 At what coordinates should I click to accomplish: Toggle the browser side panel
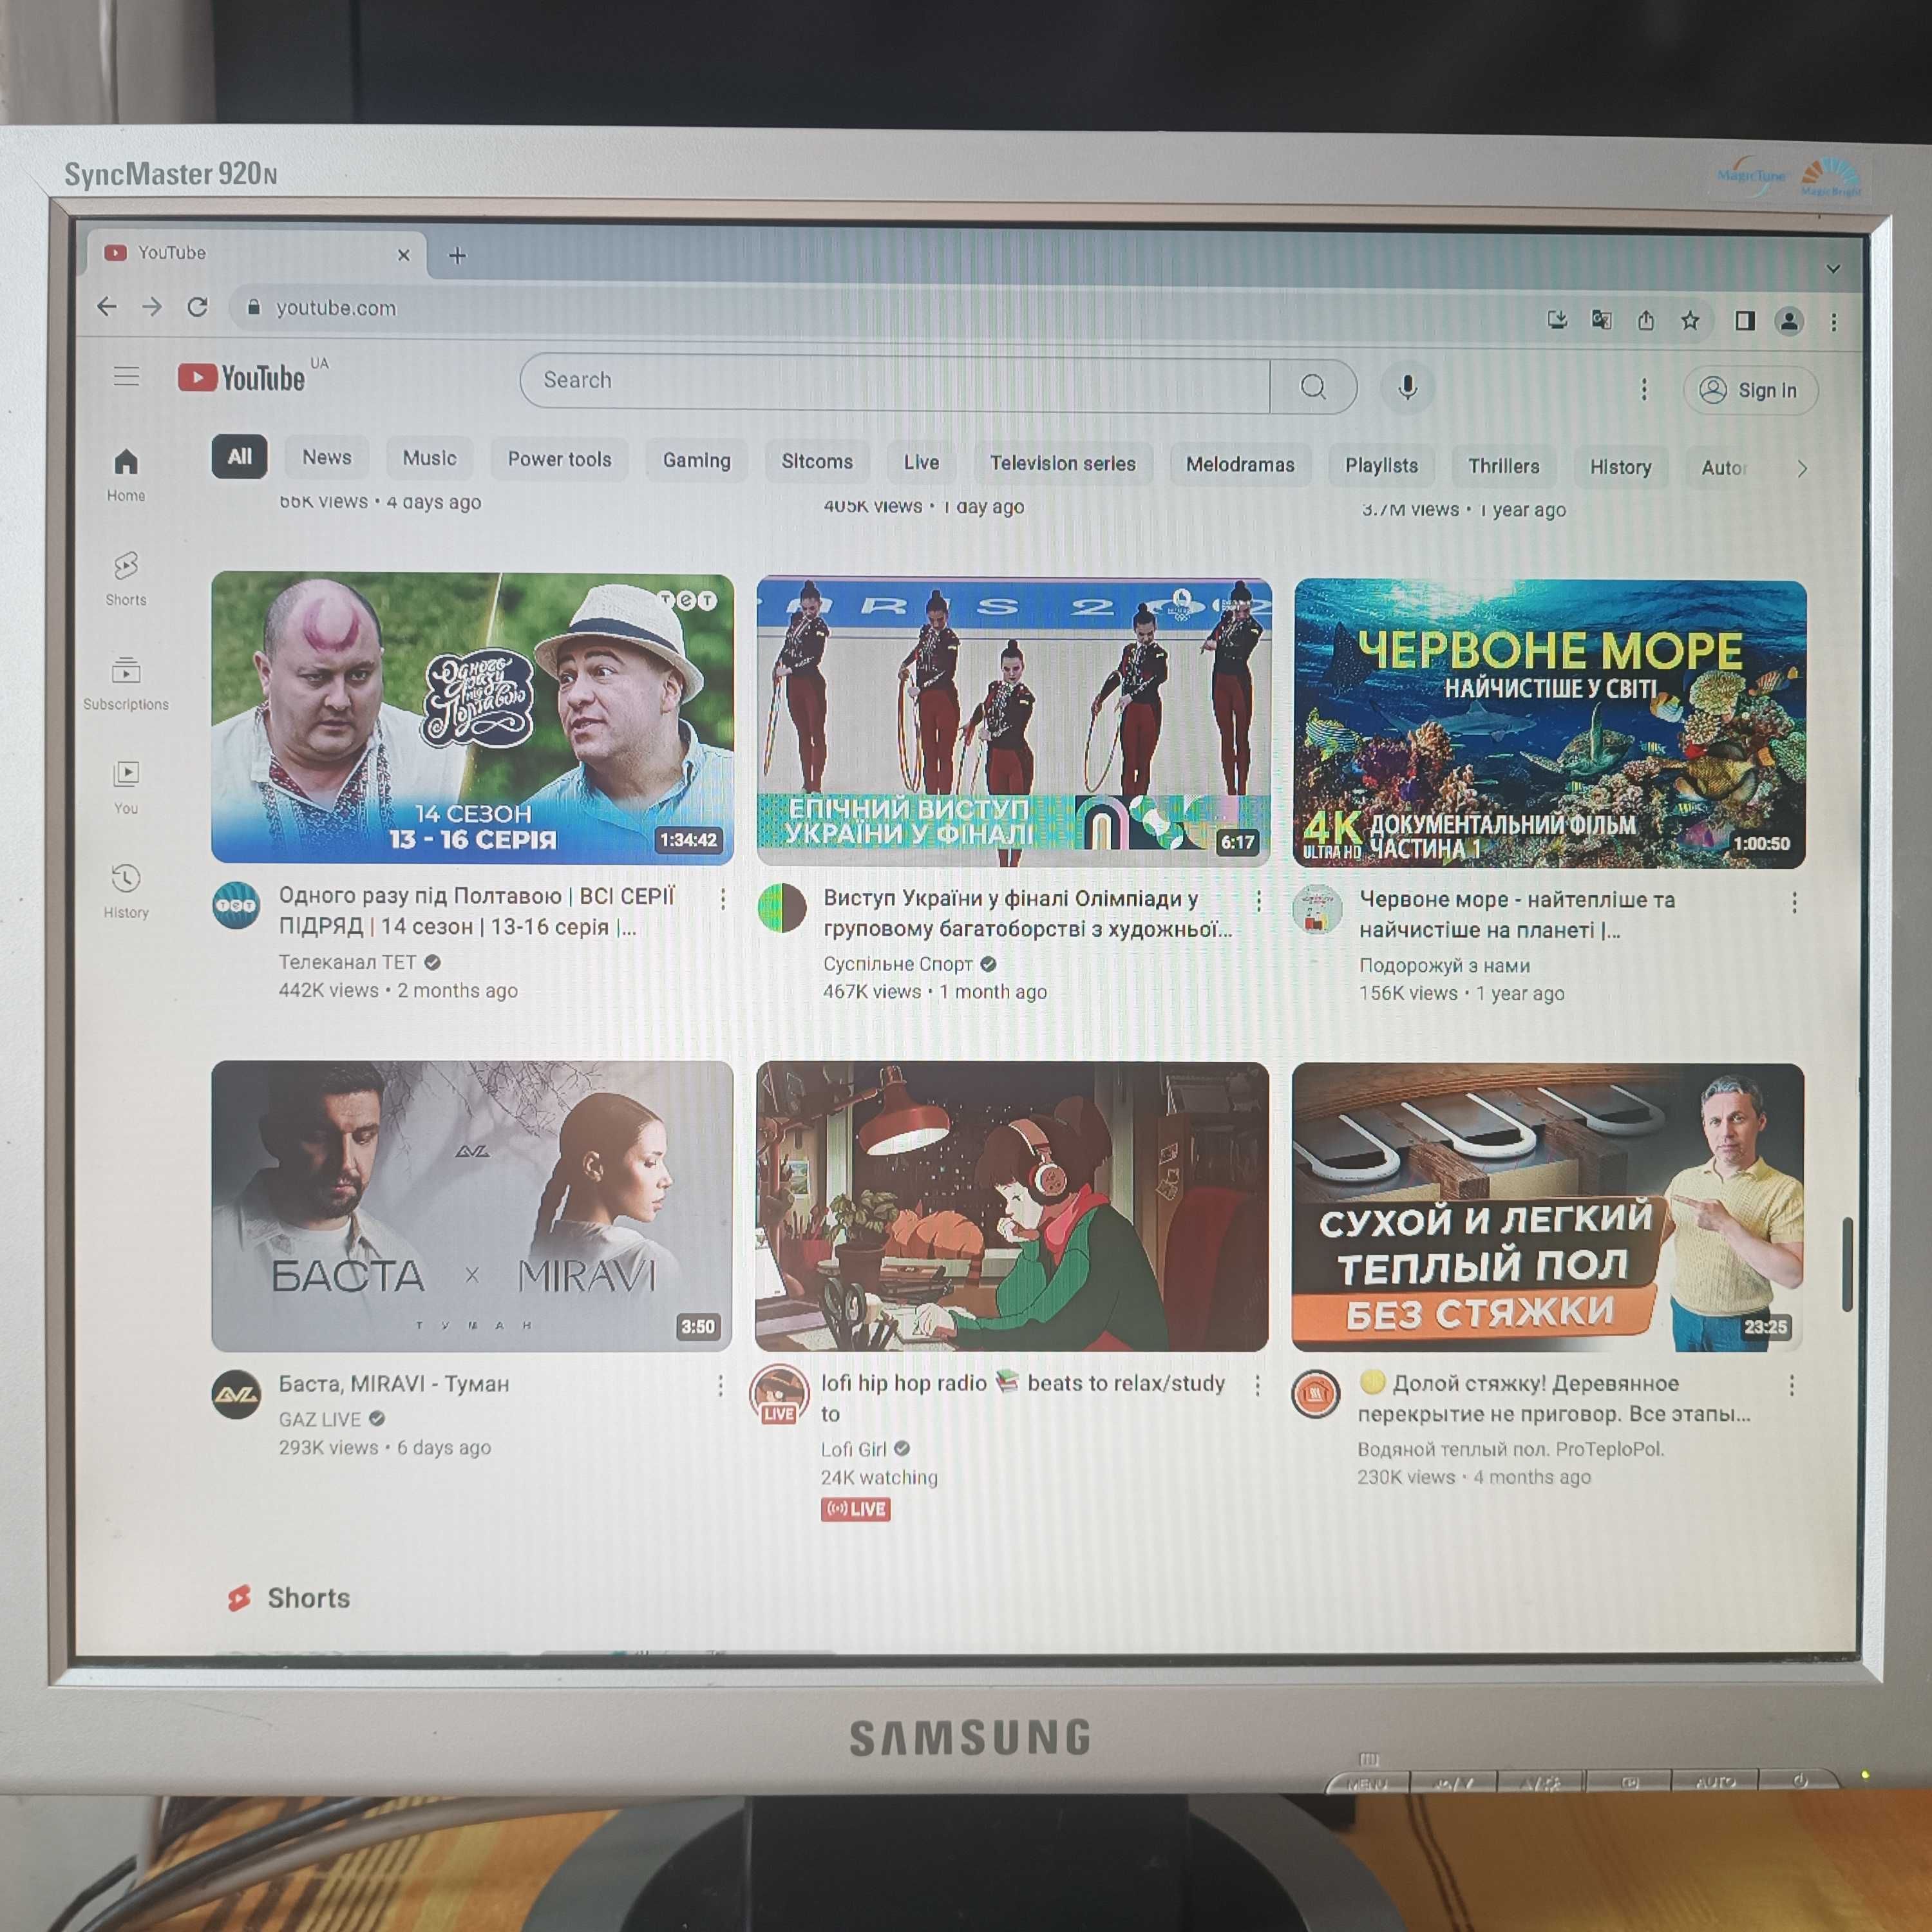[x=1745, y=320]
